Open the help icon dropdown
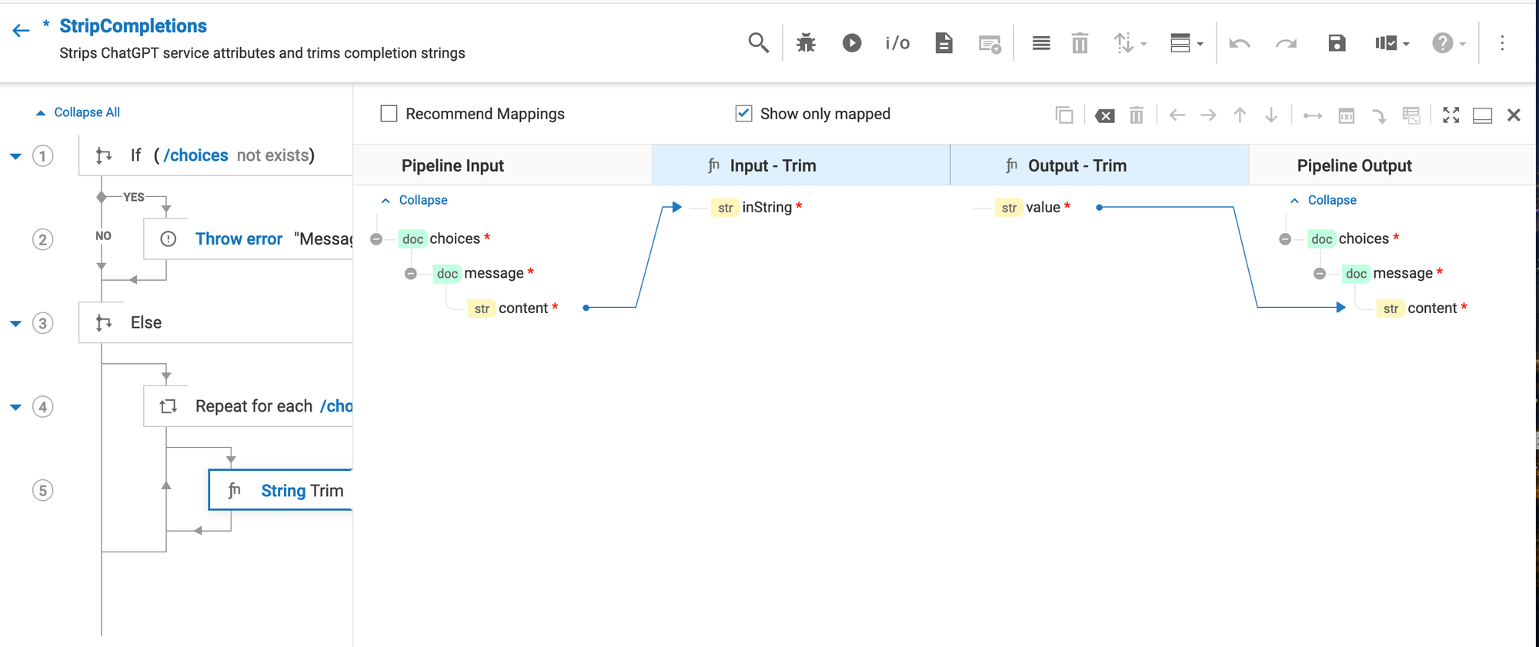Screen dimensions: 1539x647 1447,43
